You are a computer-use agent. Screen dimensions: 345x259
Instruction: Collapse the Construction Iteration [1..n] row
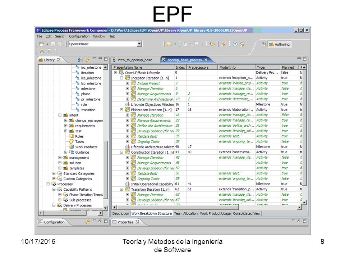click(x=121, y=152)
